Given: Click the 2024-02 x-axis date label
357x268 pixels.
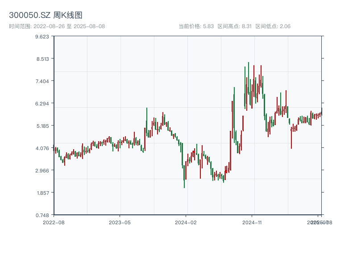Looking at the screenshot, I should [186, 222].
